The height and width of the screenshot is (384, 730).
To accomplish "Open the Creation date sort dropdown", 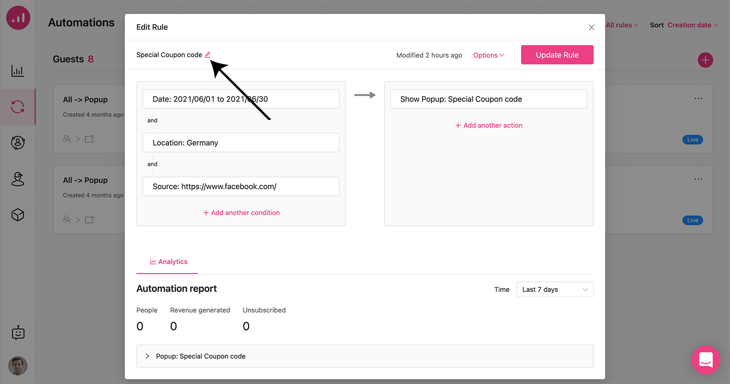I will point(693,25).
